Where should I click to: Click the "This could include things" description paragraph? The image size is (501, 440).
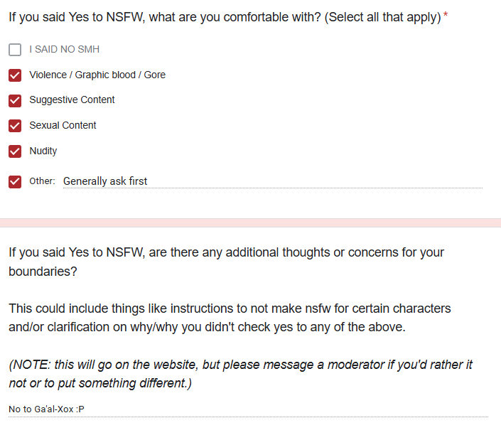(x=230, y=318)
